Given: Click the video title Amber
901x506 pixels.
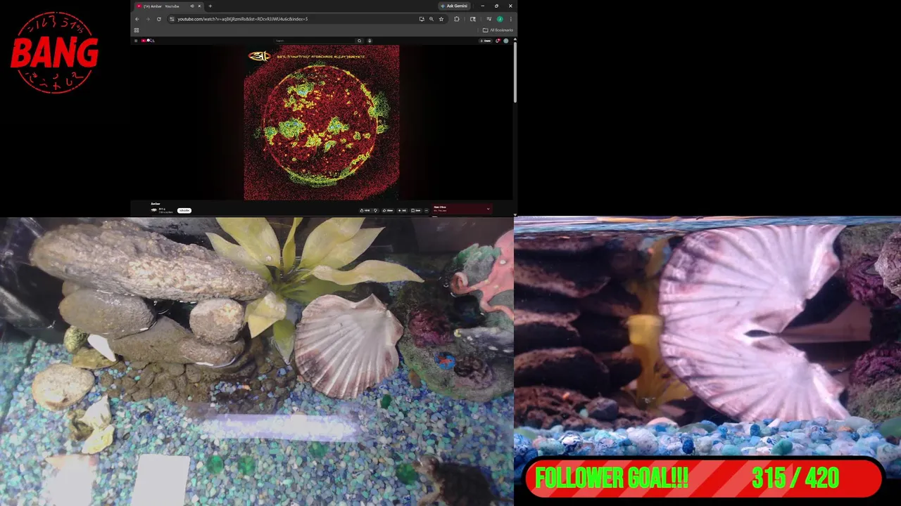Looking at the screenshot, I should pyautogui.click(x=156, y=204).
